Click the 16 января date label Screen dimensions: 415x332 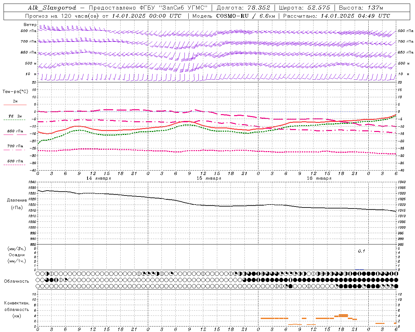319,178
